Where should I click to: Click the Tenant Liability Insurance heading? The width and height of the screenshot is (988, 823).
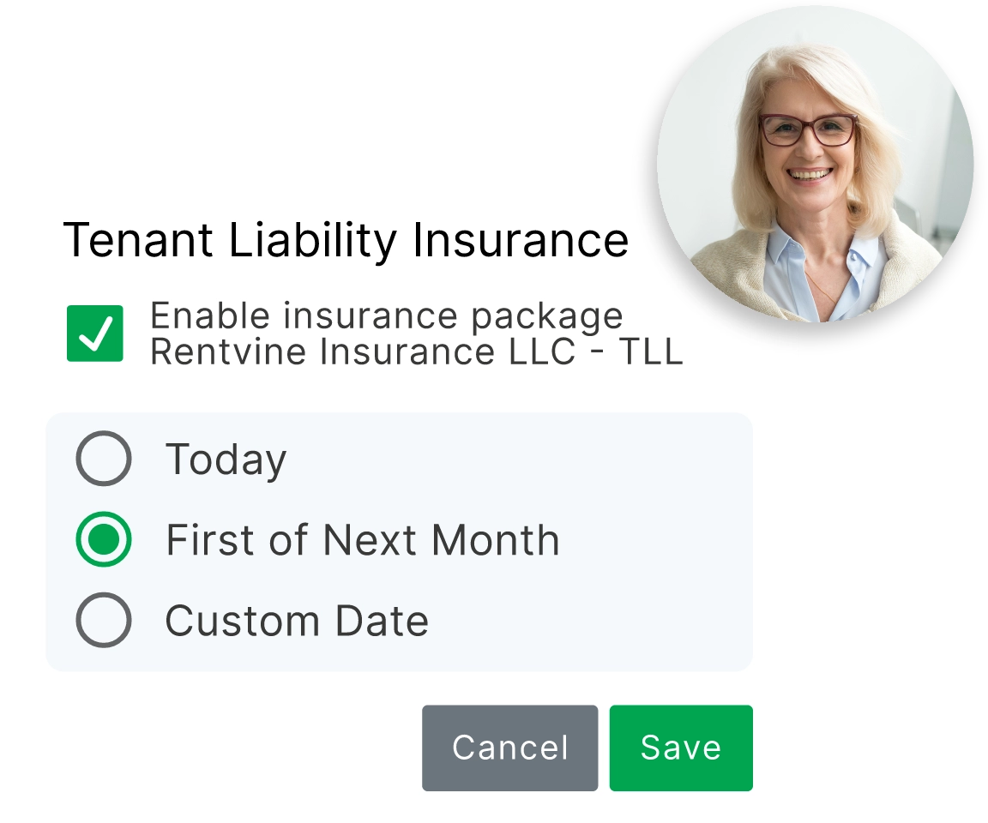pyautogui.click(x=347, y=240)
